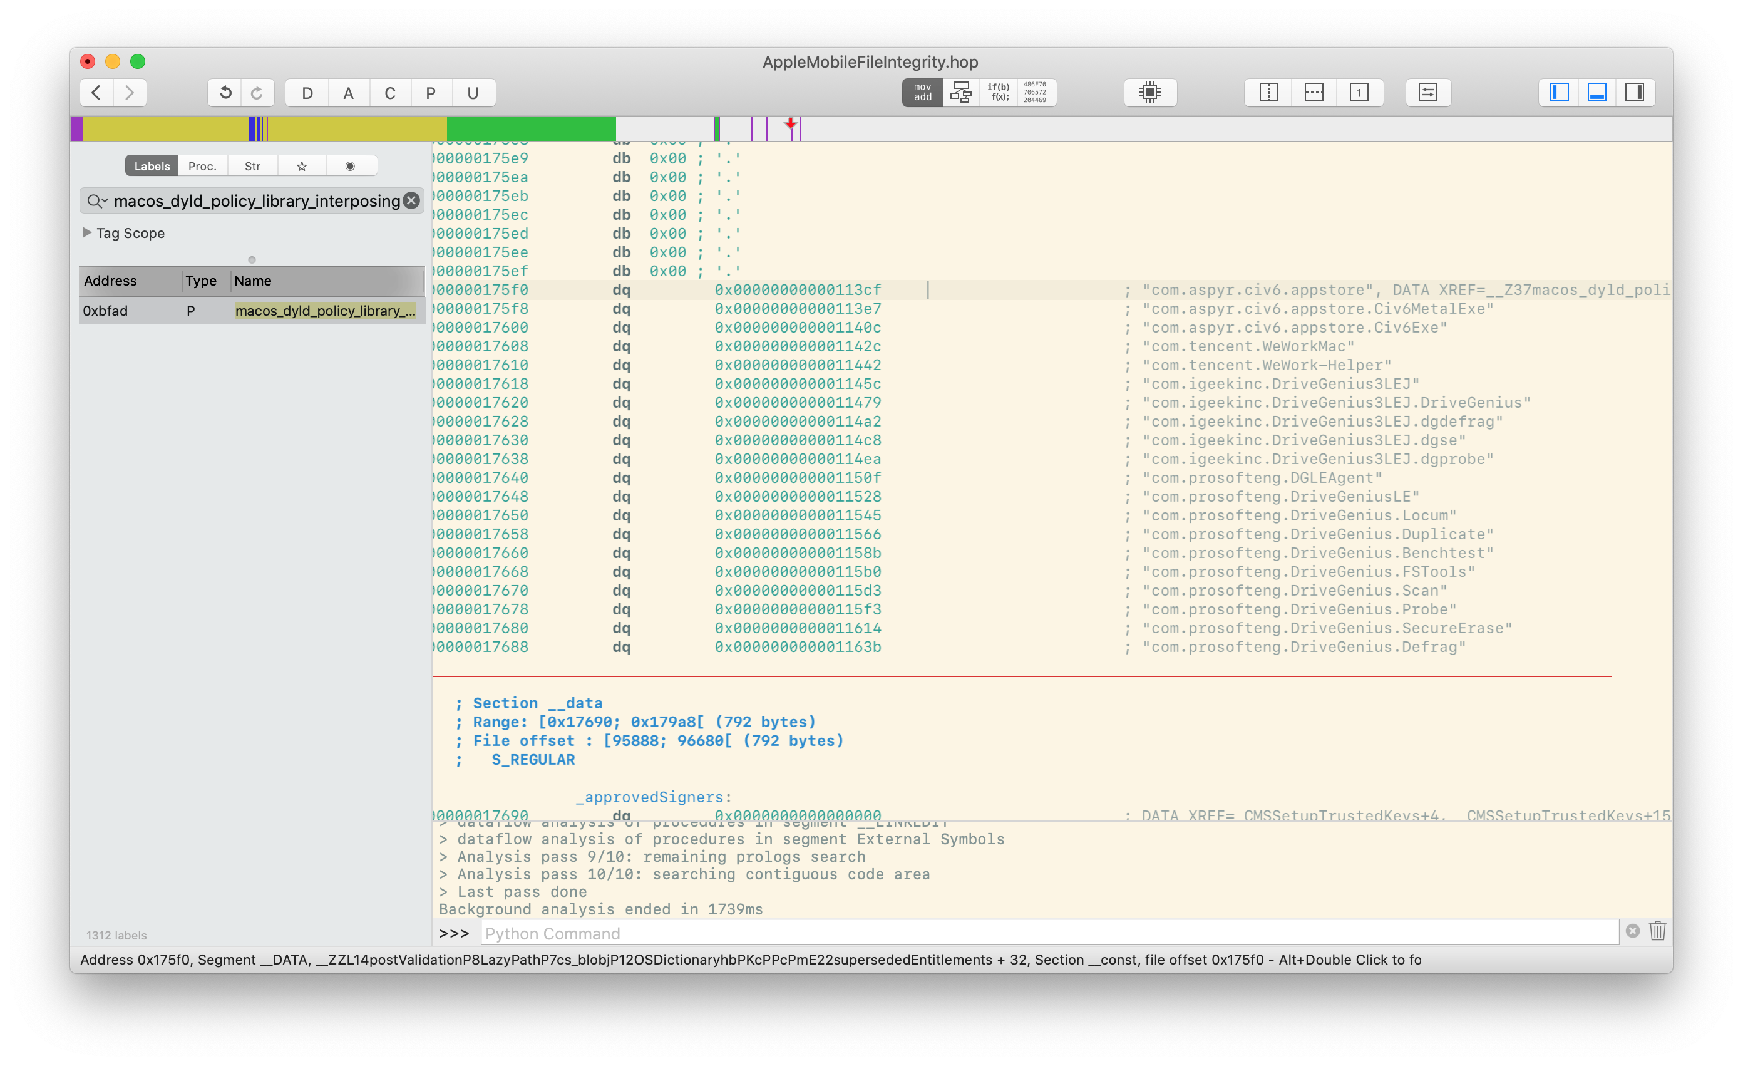This screenshot has height=1066, width=1743.
Task: Click "com.prosofteng.DGLEAgent" string comment
Action: pos(1263,479)
